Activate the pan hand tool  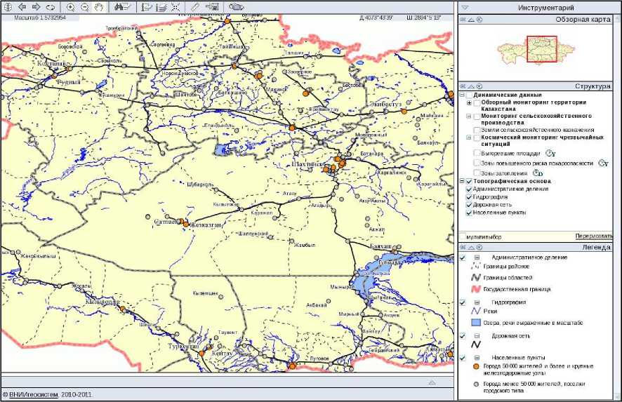point(99,6)
